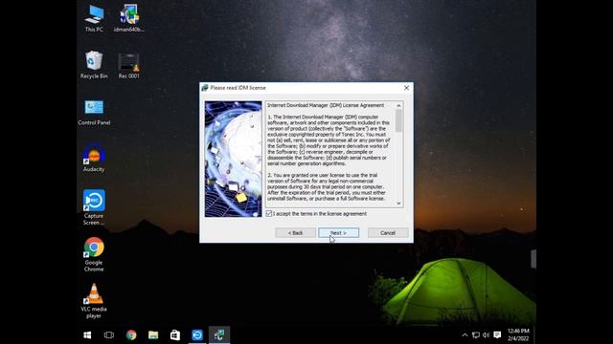Image resolution: width=613 pixels, height=344 pixels.
Task: Open File Explorer from the taskbar
Action: point(153,335)
